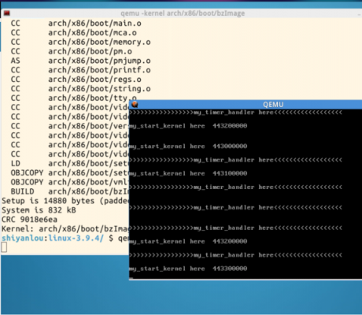This screenshot has width=362, height=315.
Task: Click the terminal title 'qemu -kernel arch/x86/boot/bzImage'
Action: (x=183, y=13)
